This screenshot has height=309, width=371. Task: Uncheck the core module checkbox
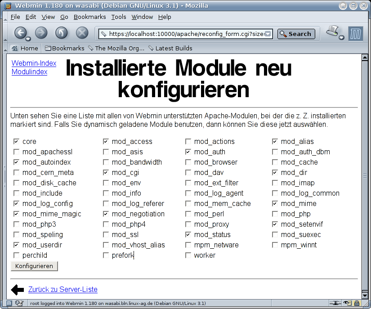click(16, 142)
